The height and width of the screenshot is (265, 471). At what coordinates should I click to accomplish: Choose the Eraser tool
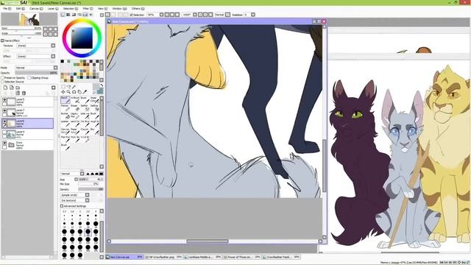[75, 107]
